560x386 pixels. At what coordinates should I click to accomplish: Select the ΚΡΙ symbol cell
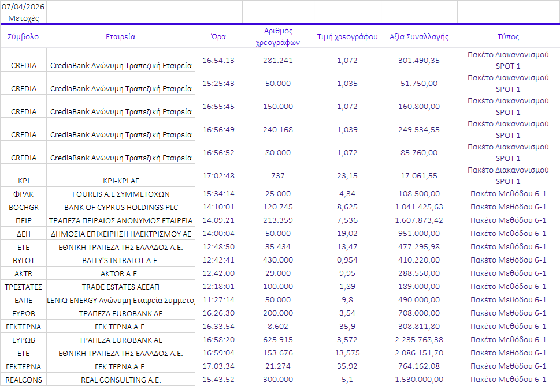[x=24, y=181]
